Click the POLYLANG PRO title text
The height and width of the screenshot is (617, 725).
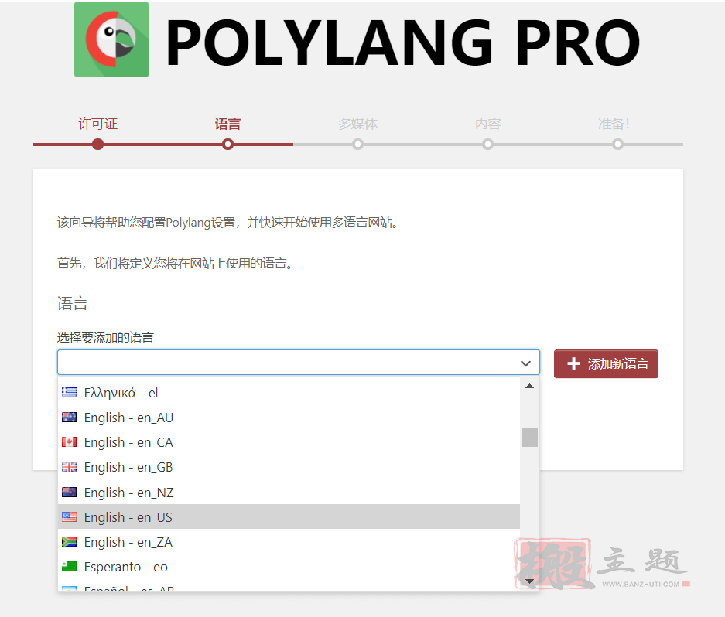tap(403, 43)
